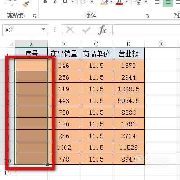The image size is (180, 180).
Task: Open Insert Function fx
Action: (102, 30)
